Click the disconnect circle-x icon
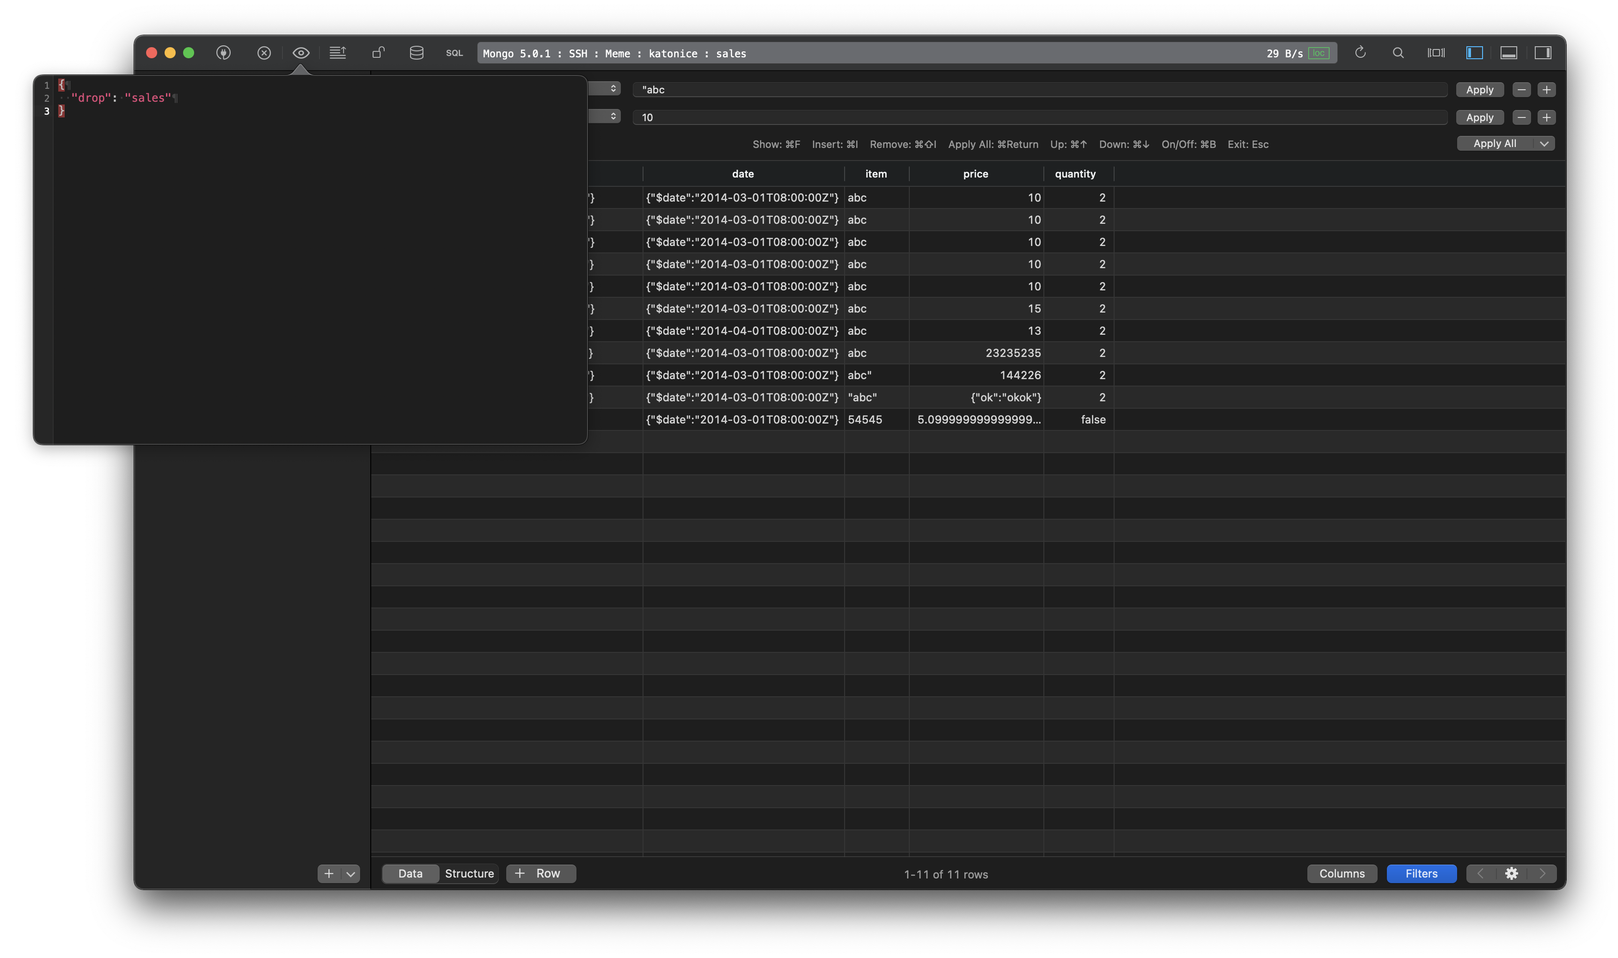This screenshot has height=958, width=1618. 264,53
